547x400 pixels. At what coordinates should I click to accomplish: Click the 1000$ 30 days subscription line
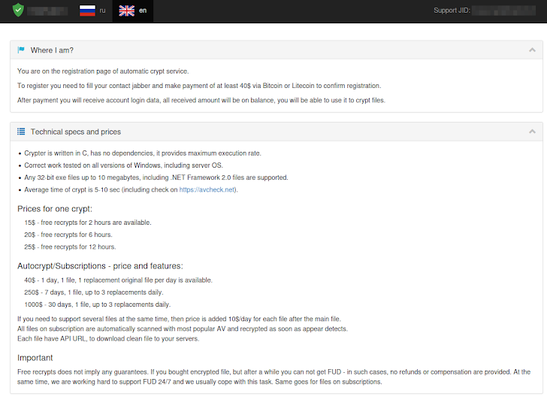coord(97,305)
